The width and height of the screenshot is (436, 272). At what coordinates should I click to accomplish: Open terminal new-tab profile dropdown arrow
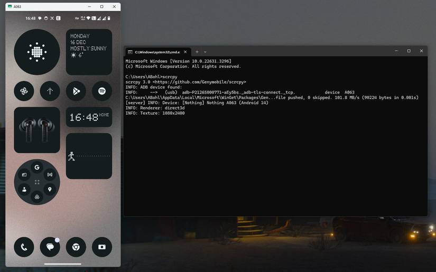205,52
